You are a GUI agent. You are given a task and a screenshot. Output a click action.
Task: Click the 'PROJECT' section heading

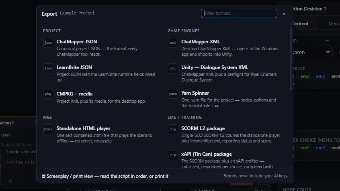point(52,31)
